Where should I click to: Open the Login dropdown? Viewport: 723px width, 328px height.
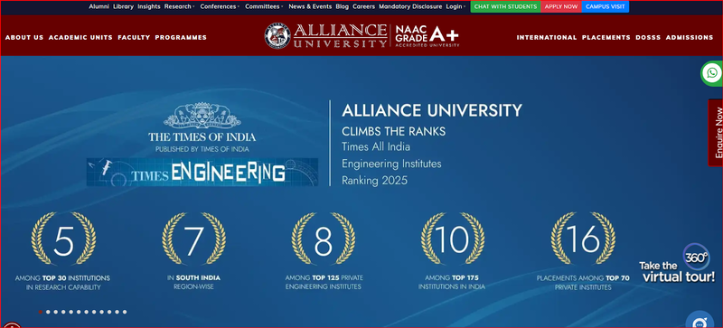point(455,6)
